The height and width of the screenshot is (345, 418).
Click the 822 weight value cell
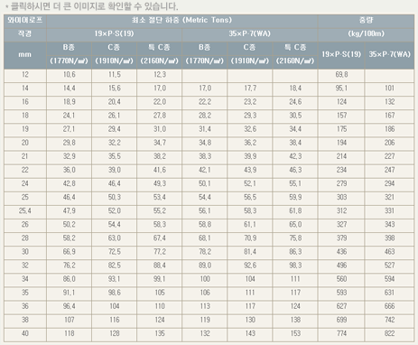(389, 333)
